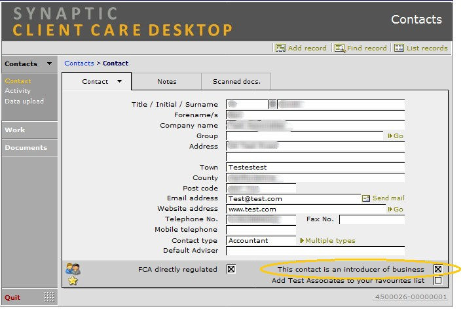Image resolution: width=463 pixels, height=309 pixels.
Task: Click the Send mail link text
Action: pyautogui.click(x=388, y=198)
